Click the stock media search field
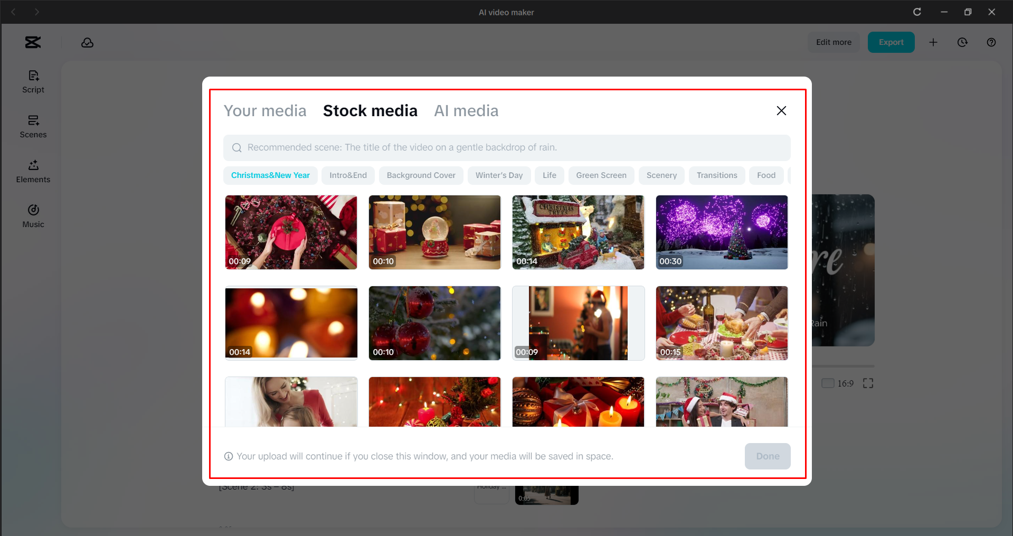 (x=507, y=148)
